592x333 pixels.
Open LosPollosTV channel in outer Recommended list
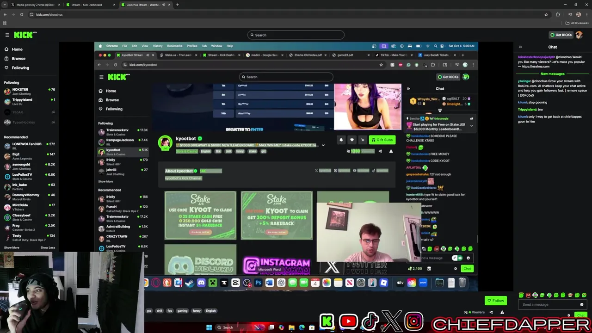[29, 176]
